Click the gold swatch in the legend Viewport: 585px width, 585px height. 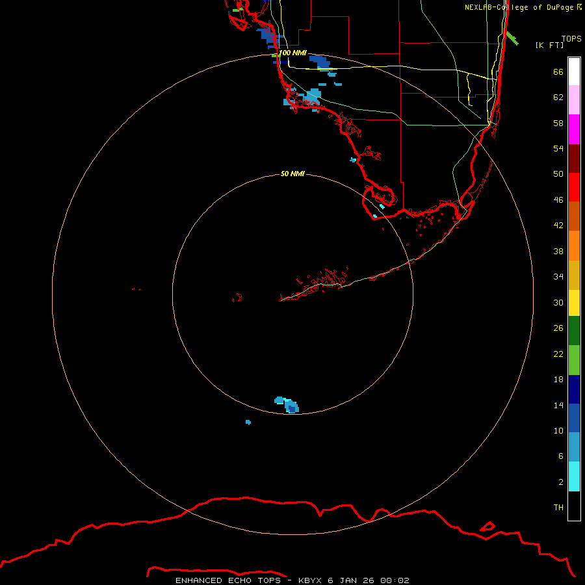[x=574, y=274]
